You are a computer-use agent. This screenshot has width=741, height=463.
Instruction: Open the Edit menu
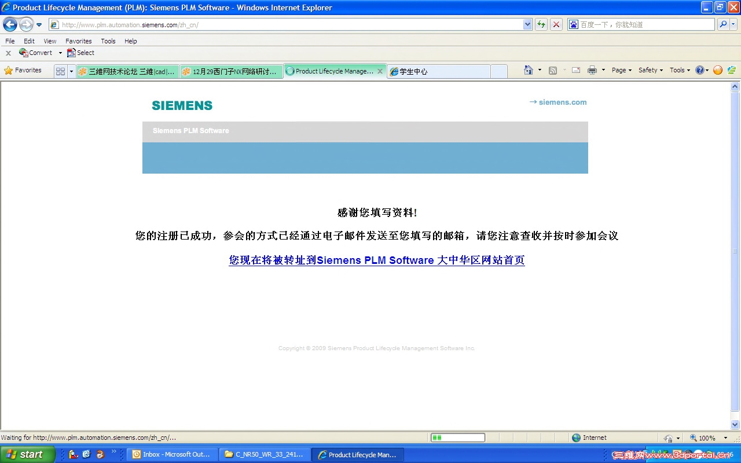point(29,41)
